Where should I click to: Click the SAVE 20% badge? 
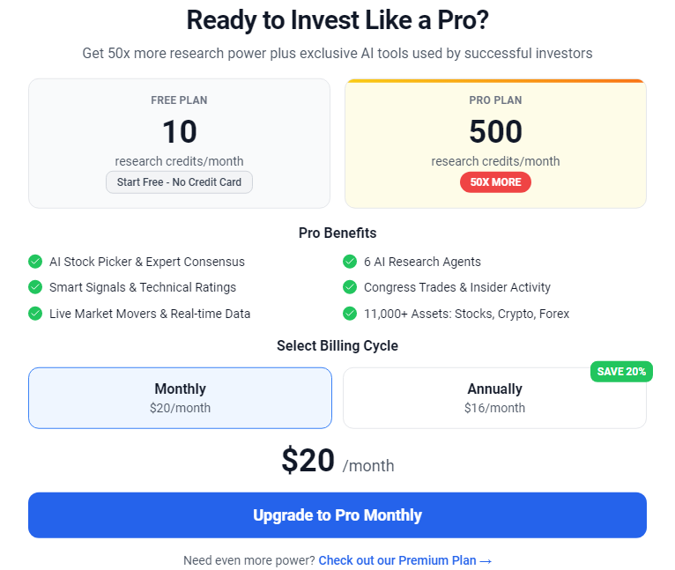(x=621, y=372)
